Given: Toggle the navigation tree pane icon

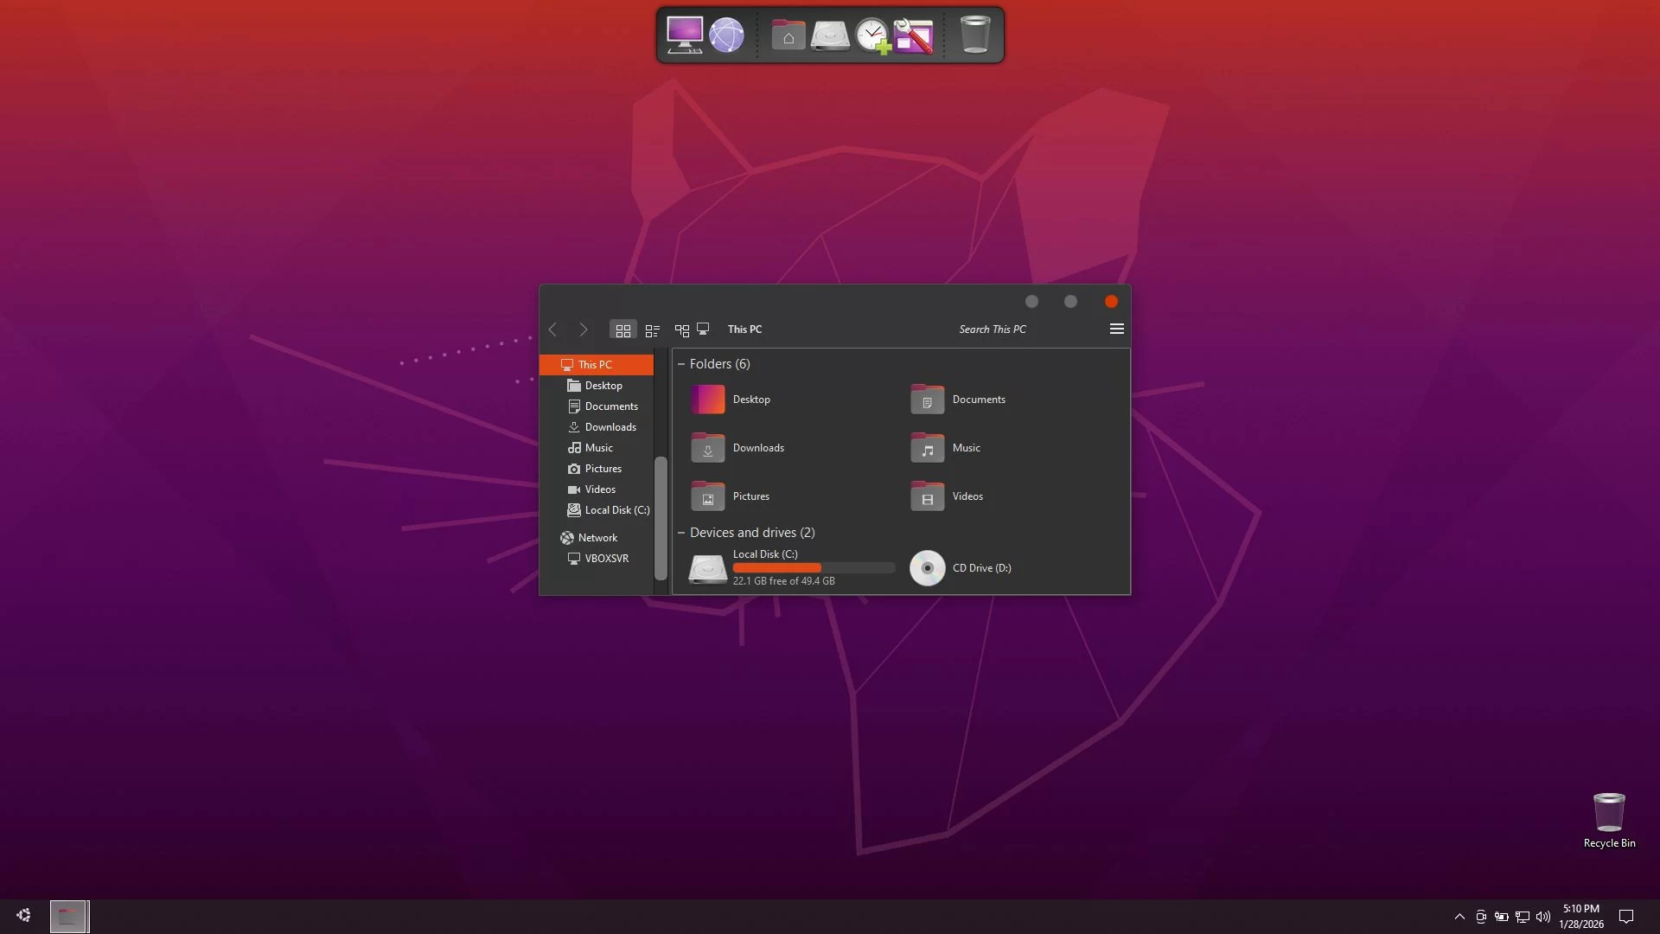Looking at the screenshot, I should (682, 330).
